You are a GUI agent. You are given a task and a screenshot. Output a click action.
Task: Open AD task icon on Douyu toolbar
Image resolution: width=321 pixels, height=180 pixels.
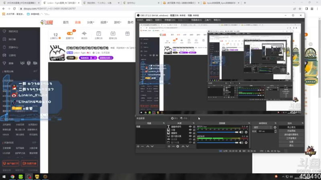(113, 34)
